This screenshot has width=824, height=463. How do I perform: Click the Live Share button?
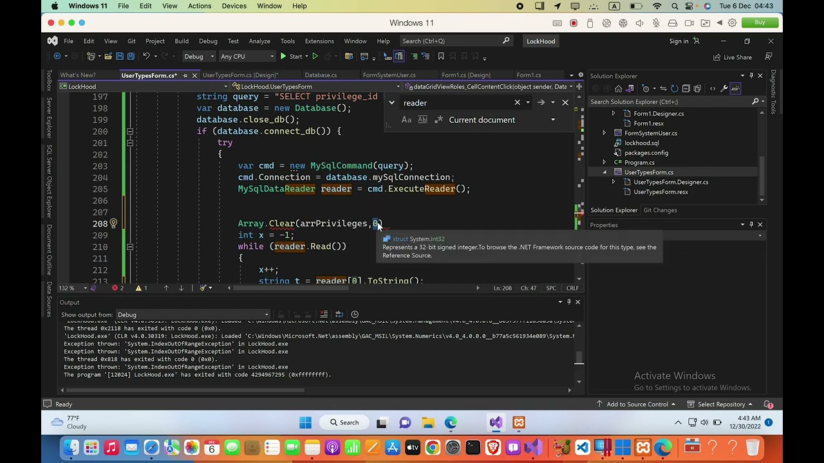pos(733,57)
